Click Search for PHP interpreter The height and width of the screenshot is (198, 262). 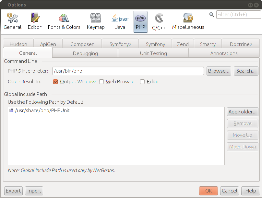[246, 71]
